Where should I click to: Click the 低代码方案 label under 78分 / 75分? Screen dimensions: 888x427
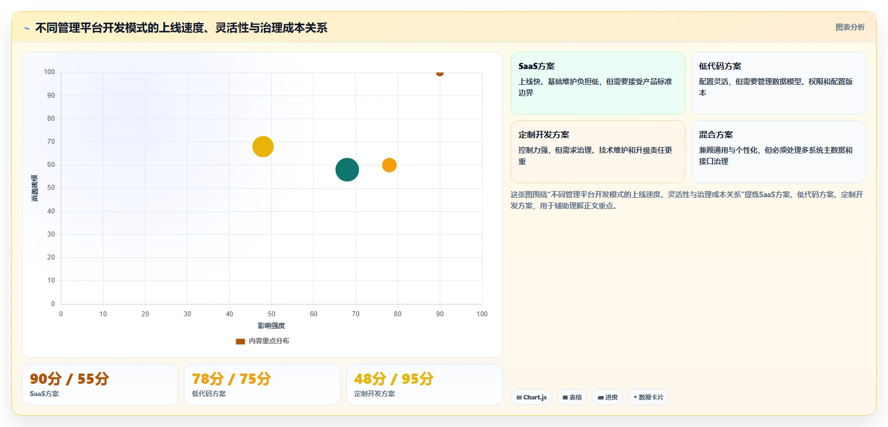click(209, 394)
